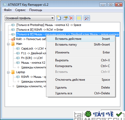The image size is (125, 120).
Task: Choose Вставить папку in context menu
Action: point(81,45)
